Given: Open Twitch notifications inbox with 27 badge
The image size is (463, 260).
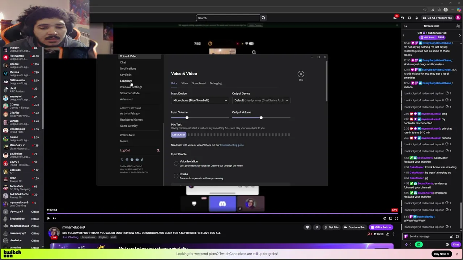Looking at the screenshot, I should click(395, 18).
